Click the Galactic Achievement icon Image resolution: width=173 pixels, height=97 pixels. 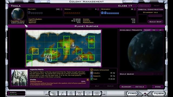pyautogui.click(x=92, y=70)
